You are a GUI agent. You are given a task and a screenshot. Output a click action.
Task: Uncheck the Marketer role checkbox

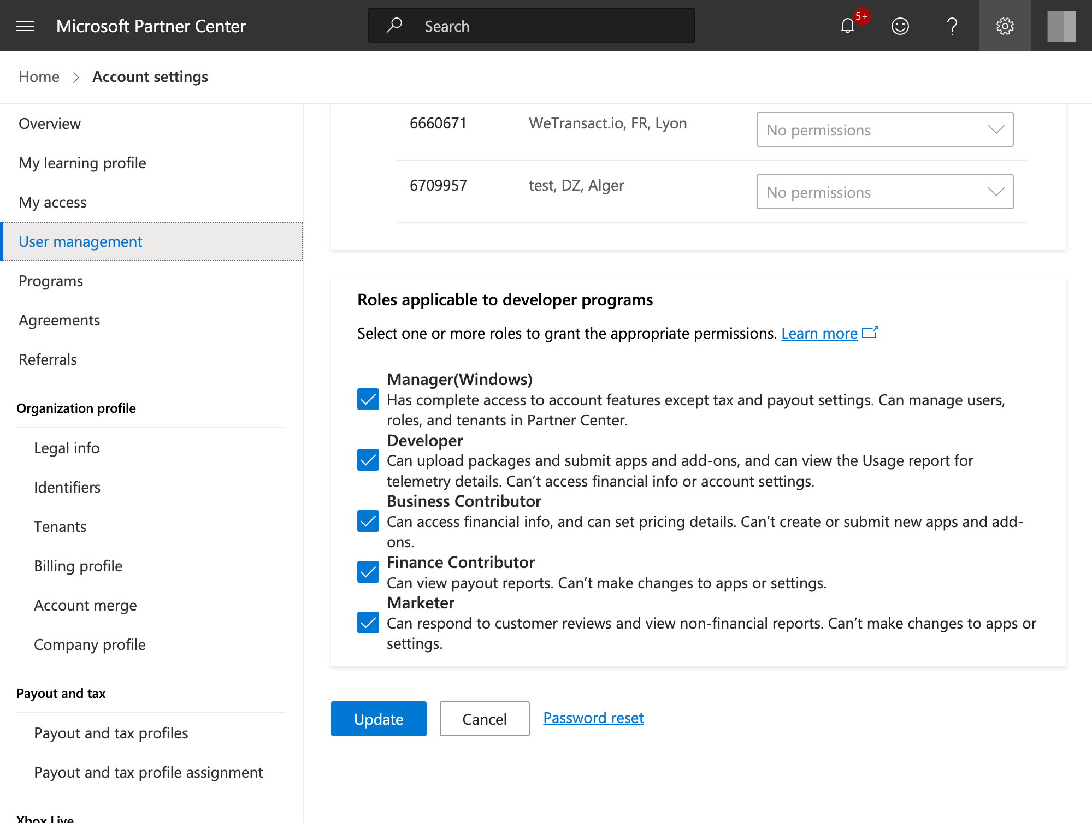(368, 623)
